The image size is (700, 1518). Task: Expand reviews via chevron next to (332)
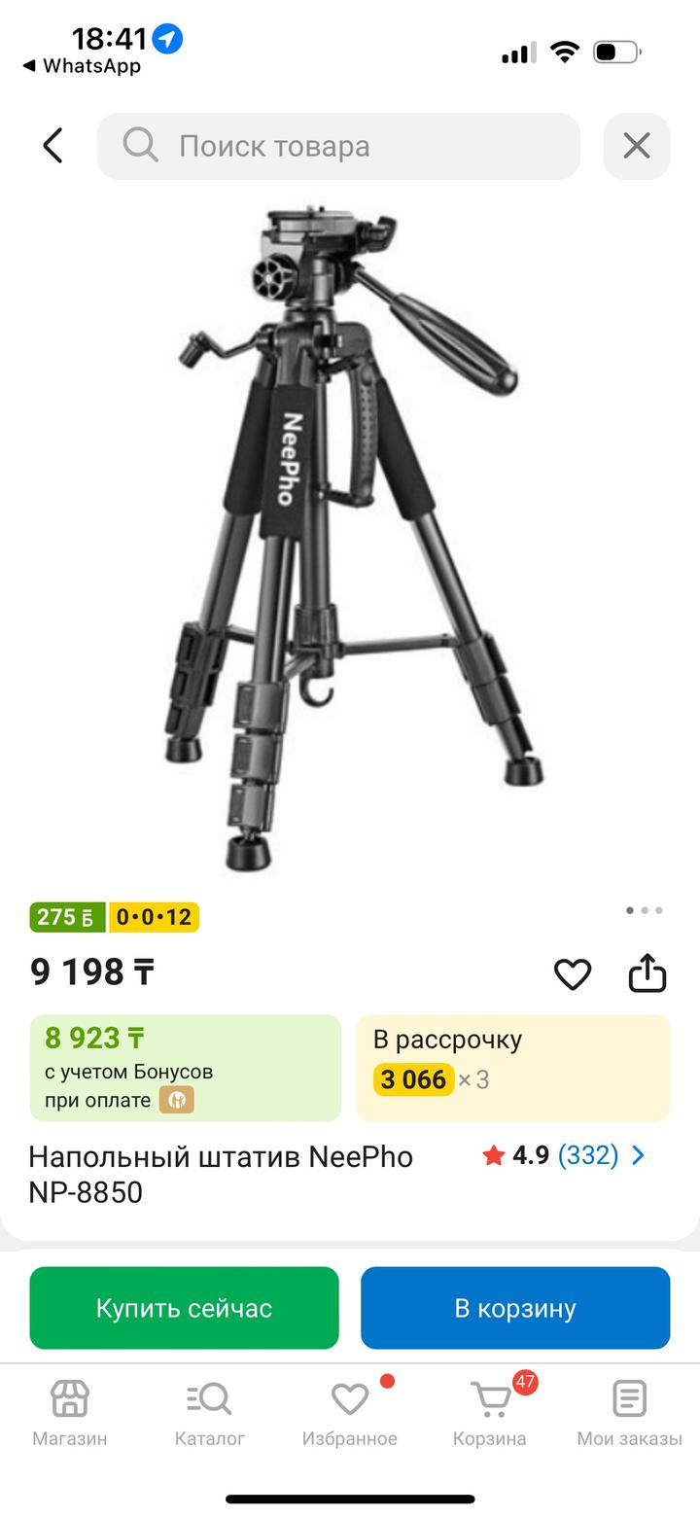pos(638,1155)
